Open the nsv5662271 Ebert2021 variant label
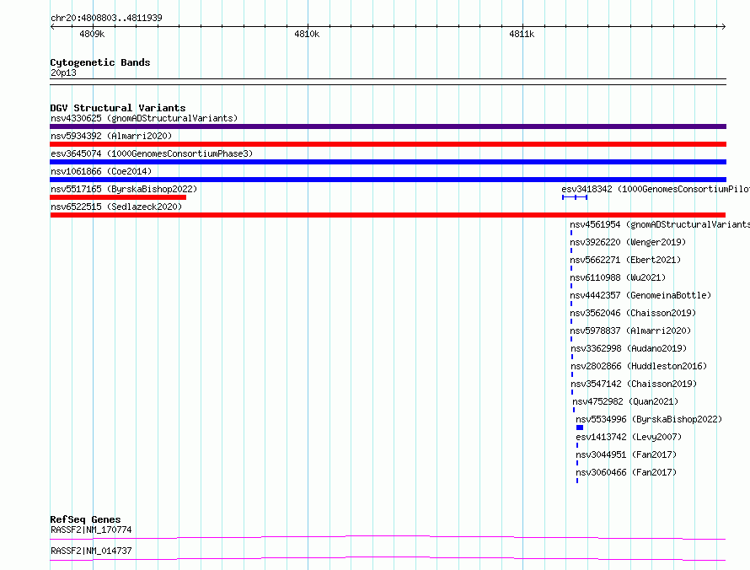 point(625,260)
